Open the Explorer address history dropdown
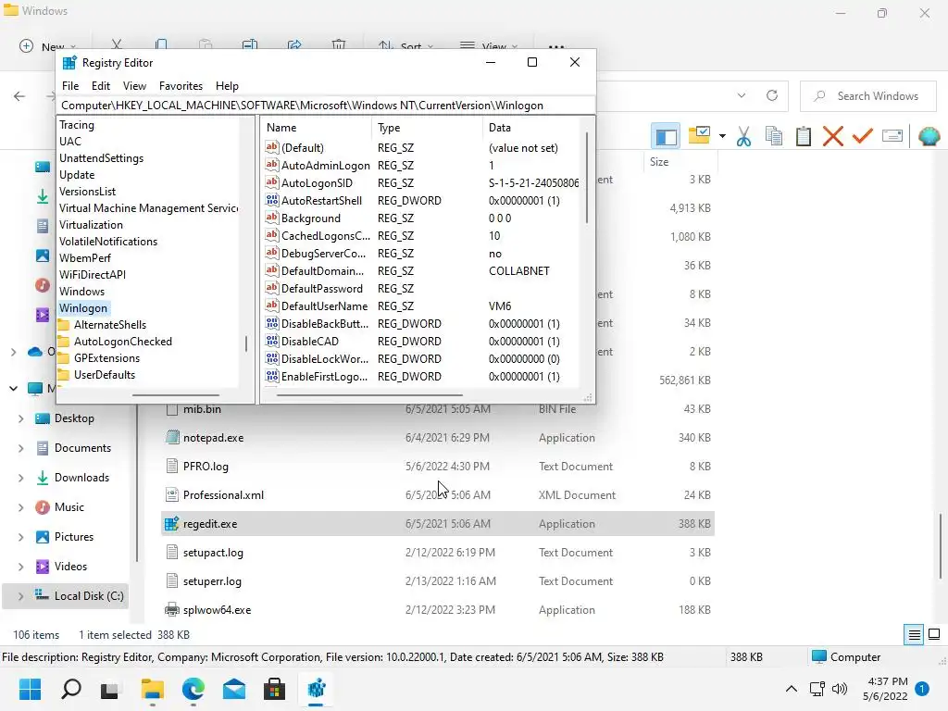This screenshot has width=948, height=711. 742,95
